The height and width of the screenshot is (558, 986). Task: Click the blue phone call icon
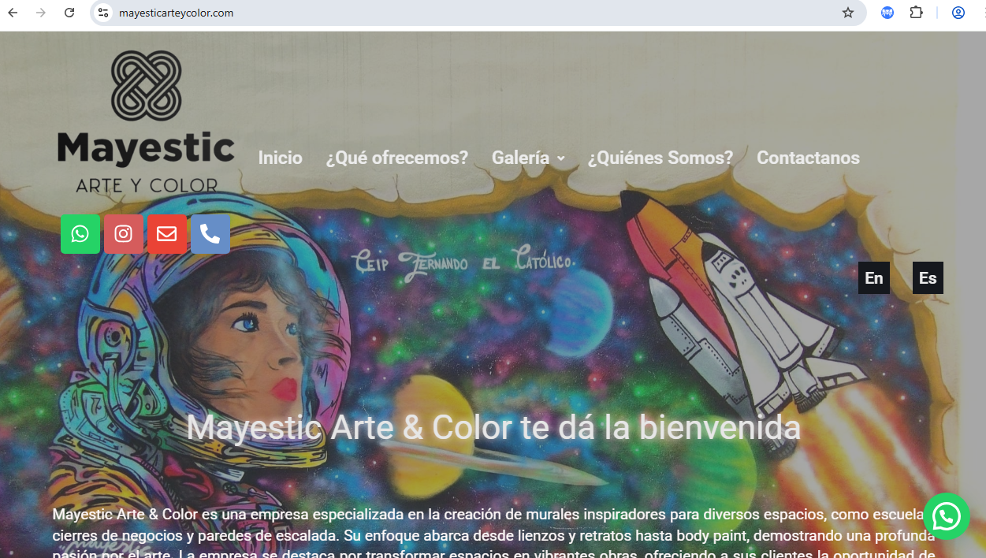coord(210,234)
